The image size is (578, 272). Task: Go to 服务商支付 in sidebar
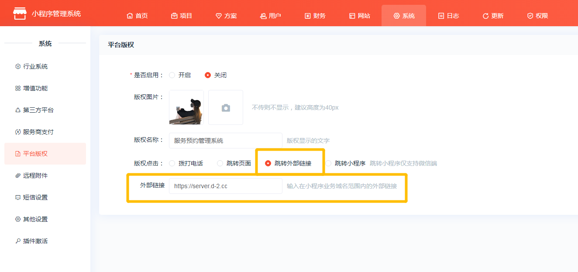click(45, 132)
